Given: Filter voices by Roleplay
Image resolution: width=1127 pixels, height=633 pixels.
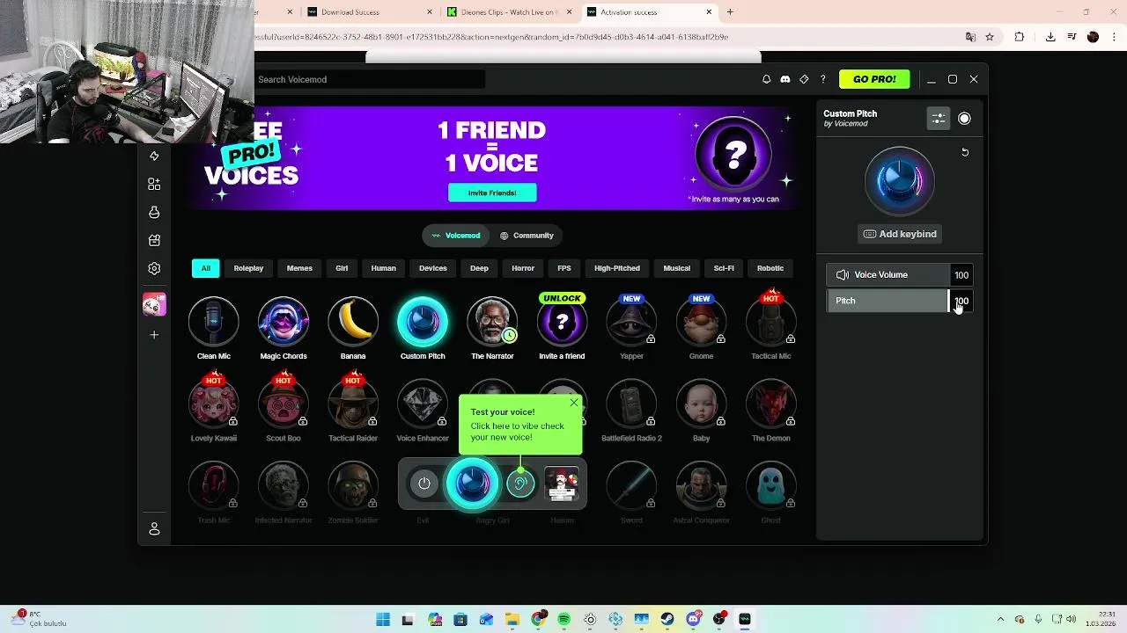Looking at the screenshot, I should tap(248, 268).
